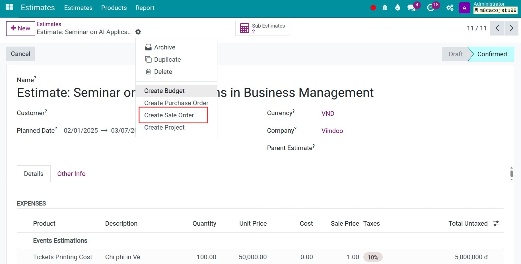Image resolution: width=521 pixels, height=264 pixels.
Task: Click the estimate name title field
Action: (x=195, y=93)
